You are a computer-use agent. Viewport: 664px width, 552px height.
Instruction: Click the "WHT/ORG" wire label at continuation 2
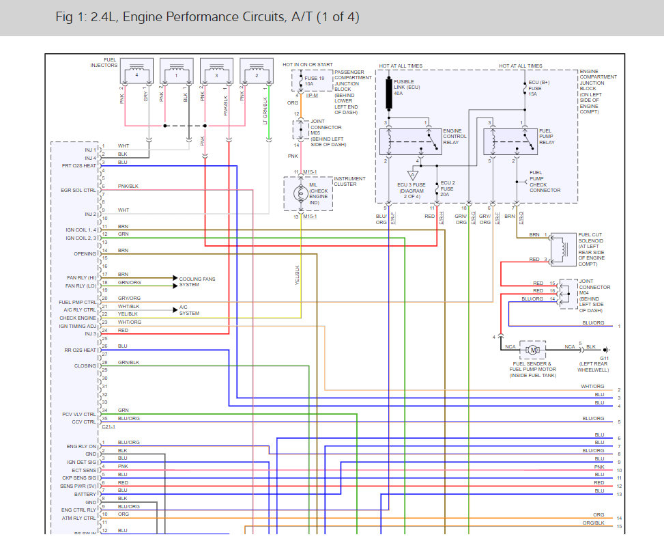[x=592, y=386]
